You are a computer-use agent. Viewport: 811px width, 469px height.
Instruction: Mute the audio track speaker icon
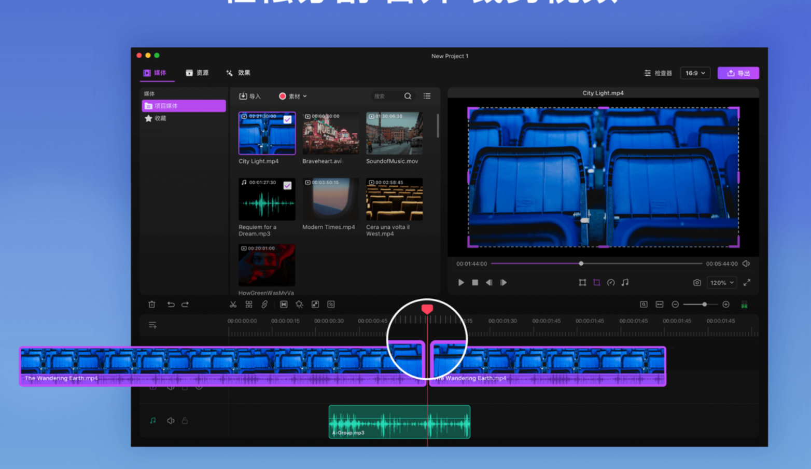[x=171, y=421]
